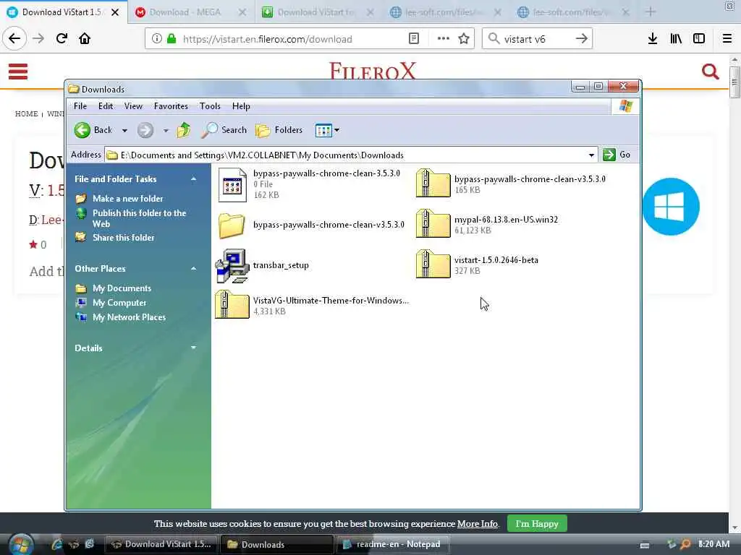Open a new Firefox tab
This screenshot has height=555, width=741.
[x=651, y=12]
